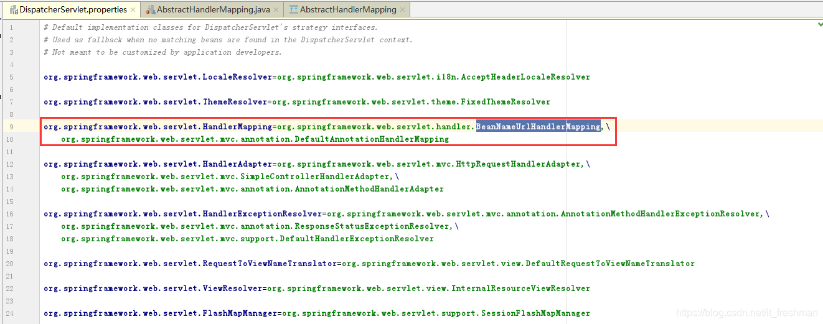This screenshot has width=823, height=324.
Task: Click the properties file icon on DispatcherServlet tab
Action: click(13, 10)
